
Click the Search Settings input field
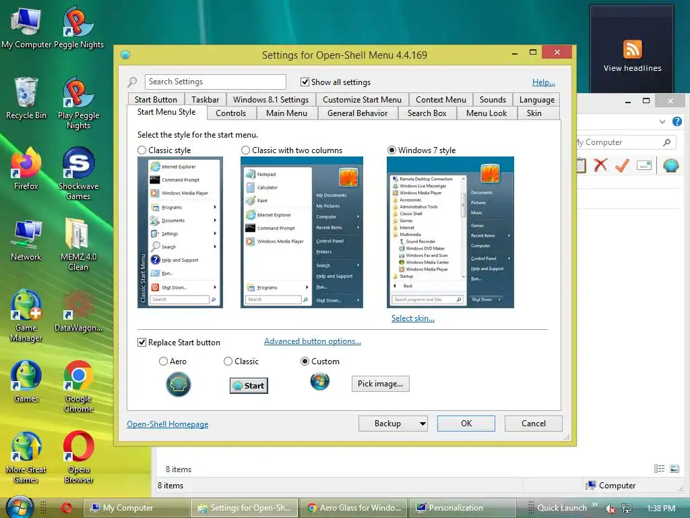(215, 82)
